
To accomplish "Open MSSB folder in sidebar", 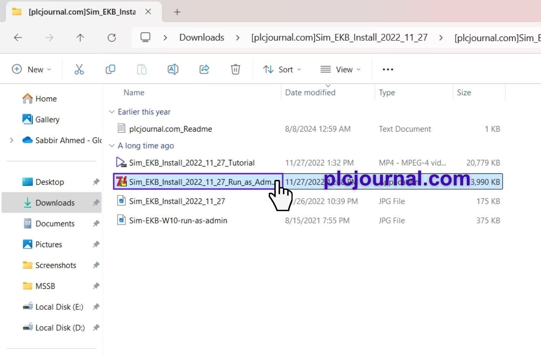I will [39, 286].
